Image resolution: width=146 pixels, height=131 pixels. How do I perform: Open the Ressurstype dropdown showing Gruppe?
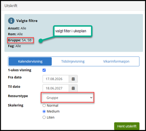point(68,98)
